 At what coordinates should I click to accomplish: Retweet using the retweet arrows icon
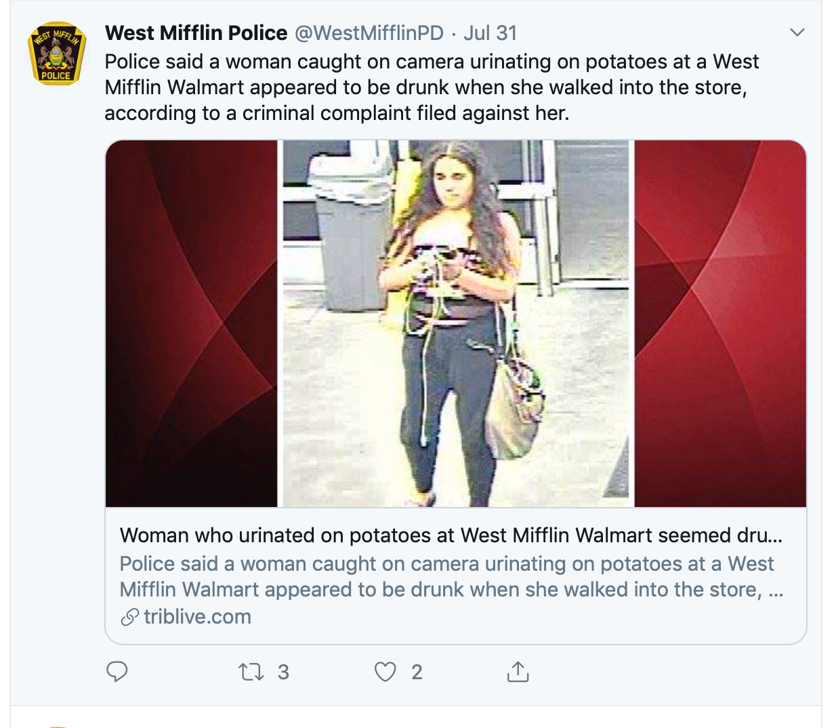coord(251,672)
